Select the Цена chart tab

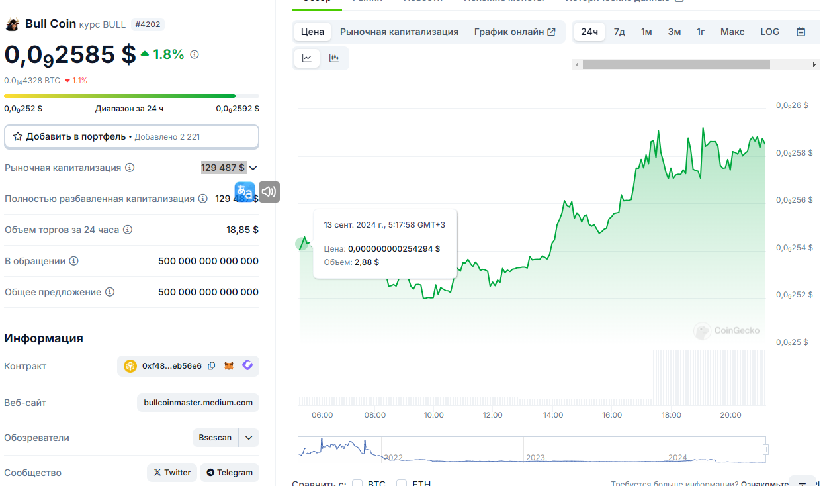[312, 32]
